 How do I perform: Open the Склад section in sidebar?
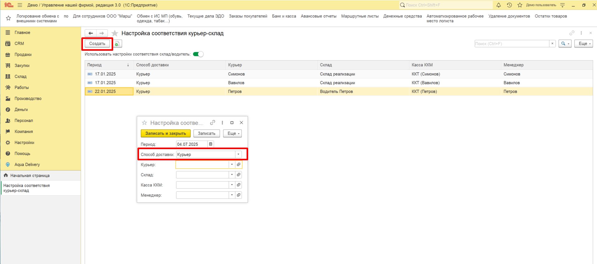pos(21,77)
